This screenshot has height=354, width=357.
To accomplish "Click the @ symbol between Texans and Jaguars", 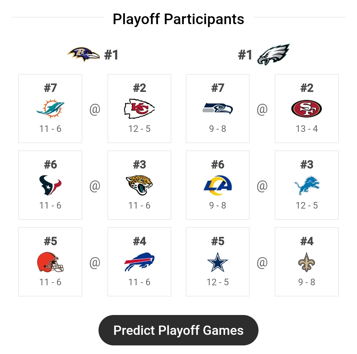I will coord(95,185).
